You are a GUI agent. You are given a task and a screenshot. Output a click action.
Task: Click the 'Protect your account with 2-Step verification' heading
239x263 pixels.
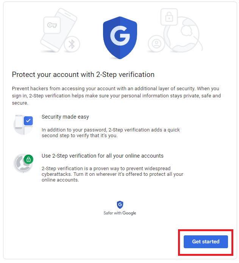pyautogui.click(x=83, y=75)
